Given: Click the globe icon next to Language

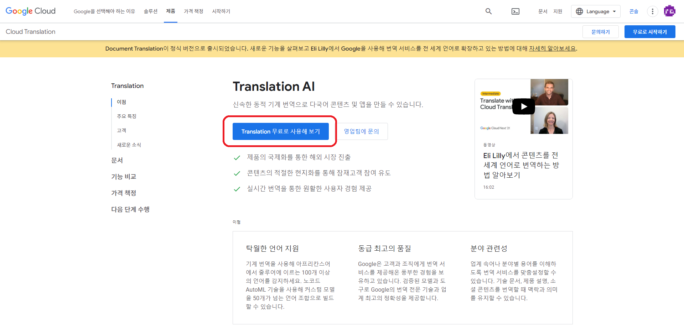Looking at the screenshot, I should point(580,11).
